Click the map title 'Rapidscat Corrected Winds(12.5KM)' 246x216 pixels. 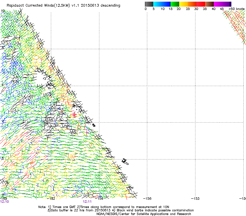pyautogui.click(x=38, y=6)
